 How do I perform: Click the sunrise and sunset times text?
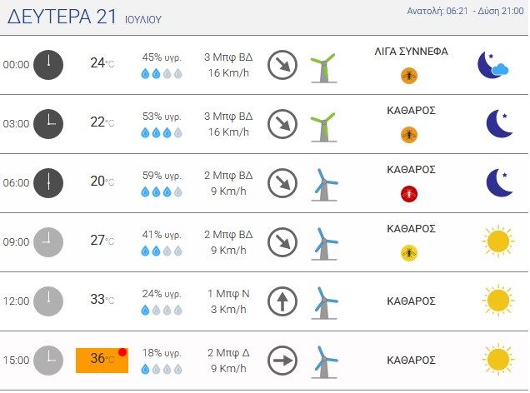tap(465, 11)
